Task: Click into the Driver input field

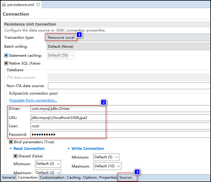Action: 120,109
